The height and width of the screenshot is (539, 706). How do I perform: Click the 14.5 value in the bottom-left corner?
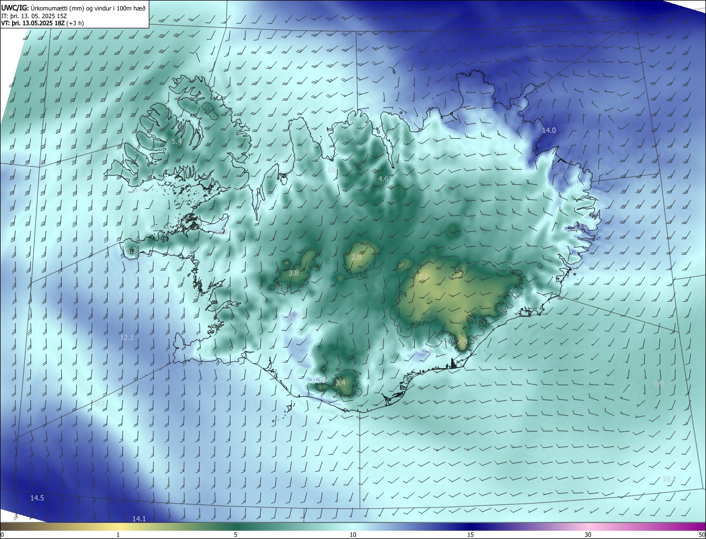[x=37, y=498]
